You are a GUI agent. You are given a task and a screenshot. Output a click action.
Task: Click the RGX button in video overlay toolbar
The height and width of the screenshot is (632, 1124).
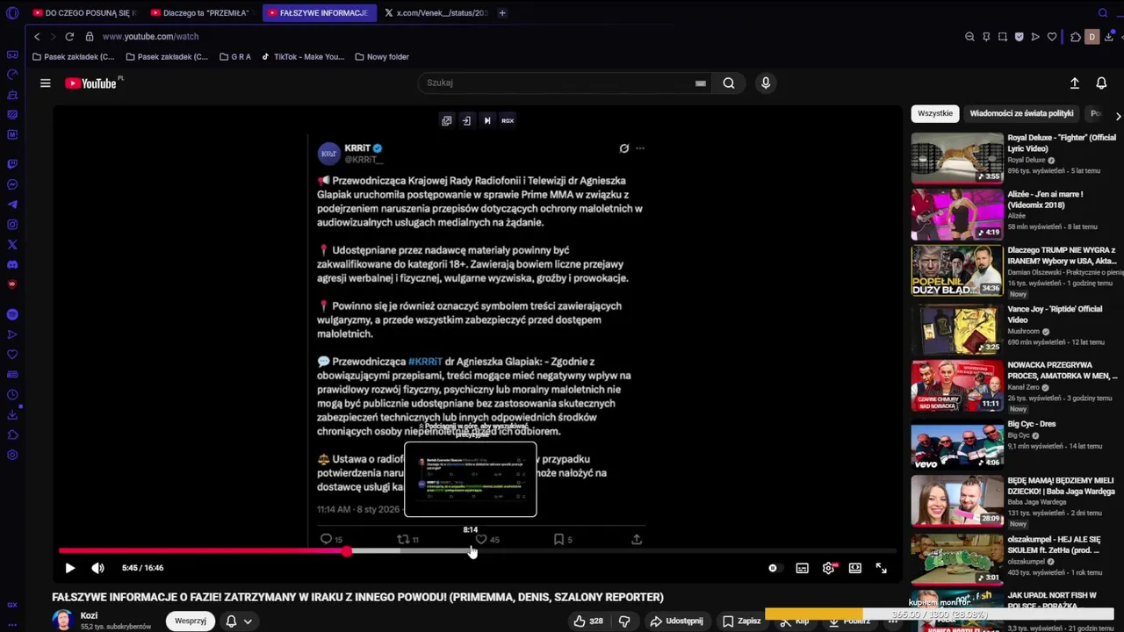(508, 120)
